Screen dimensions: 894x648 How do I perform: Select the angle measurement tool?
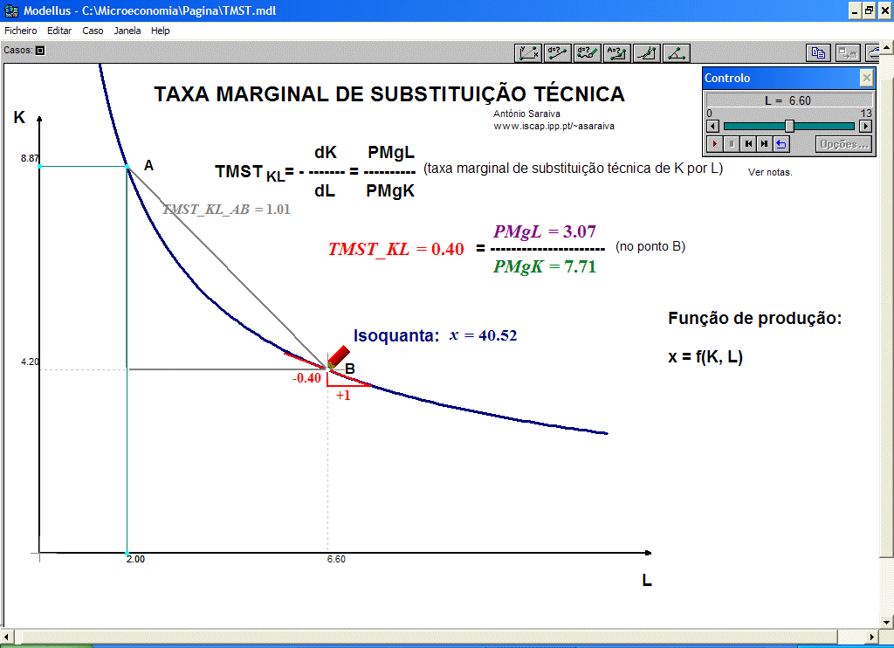click(677, 52)
